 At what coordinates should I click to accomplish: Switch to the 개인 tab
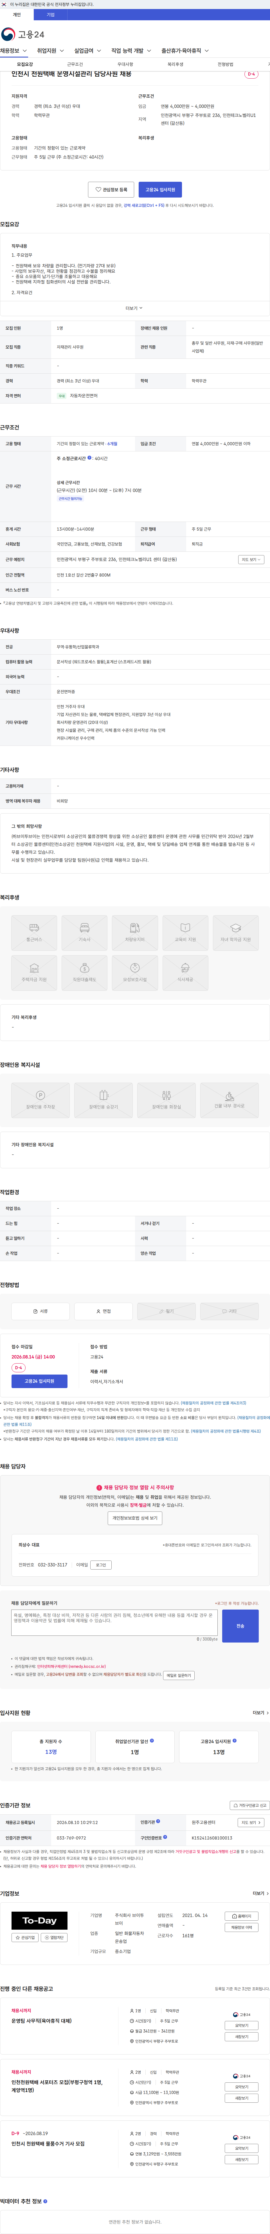(16, 15)
